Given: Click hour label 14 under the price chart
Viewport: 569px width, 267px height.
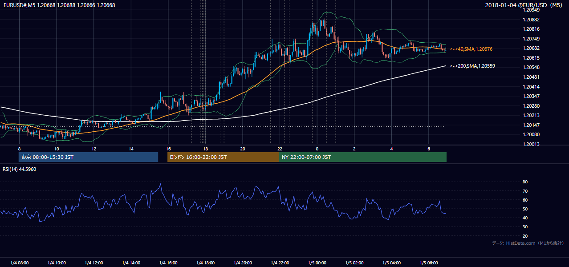Looking at the screenshot, I should pos(131,149).
